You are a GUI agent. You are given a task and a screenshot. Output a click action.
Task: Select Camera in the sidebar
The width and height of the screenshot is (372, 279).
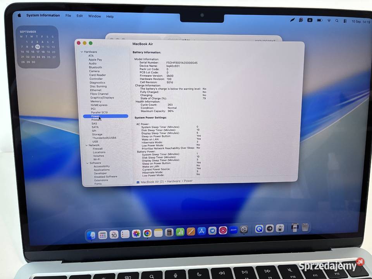click(x=94, y=71)
